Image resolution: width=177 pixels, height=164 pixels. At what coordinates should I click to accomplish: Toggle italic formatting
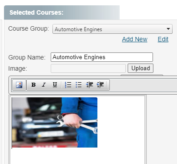tap(44, 85)
